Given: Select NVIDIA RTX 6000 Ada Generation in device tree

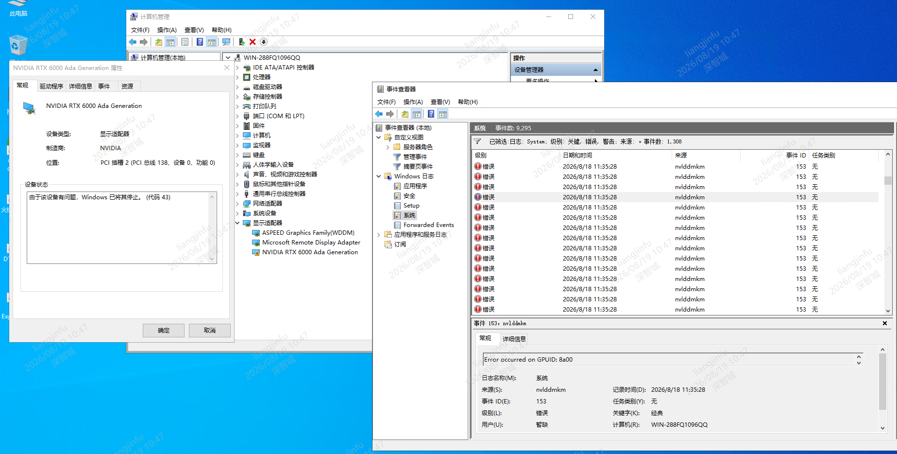Looking at the screenshot, I should point(310,252).
